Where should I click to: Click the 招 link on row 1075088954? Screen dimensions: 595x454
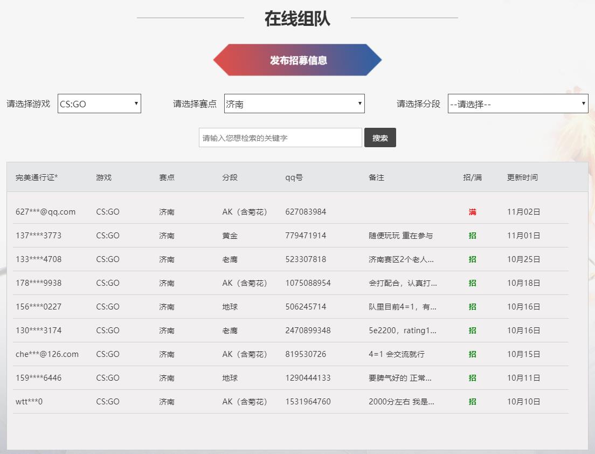tap(473, 283)
